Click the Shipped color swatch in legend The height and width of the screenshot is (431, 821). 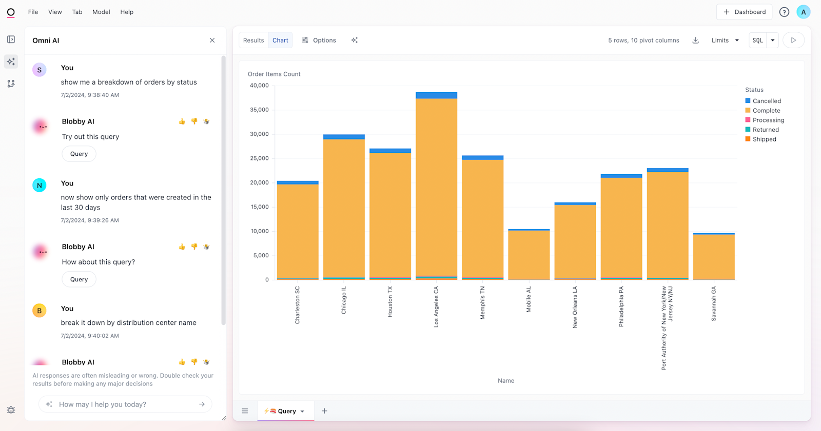(x=748, y=139)
